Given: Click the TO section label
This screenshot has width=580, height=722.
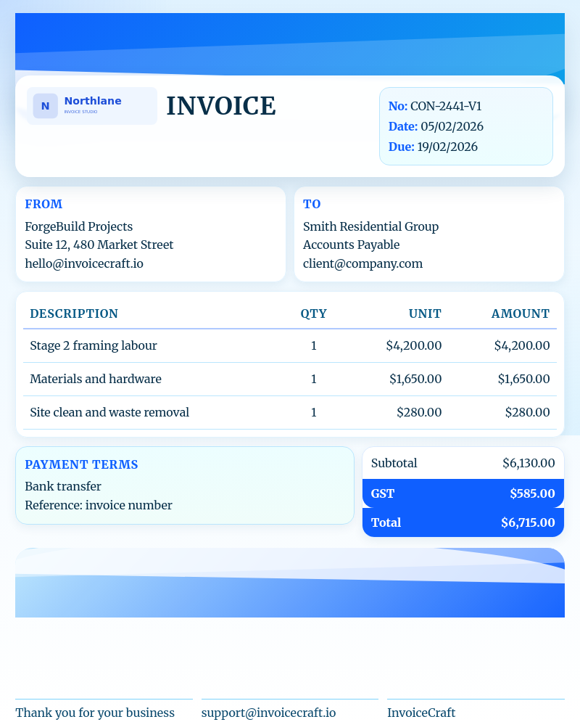Looking at the screenshot, I should tap(312, 204).
